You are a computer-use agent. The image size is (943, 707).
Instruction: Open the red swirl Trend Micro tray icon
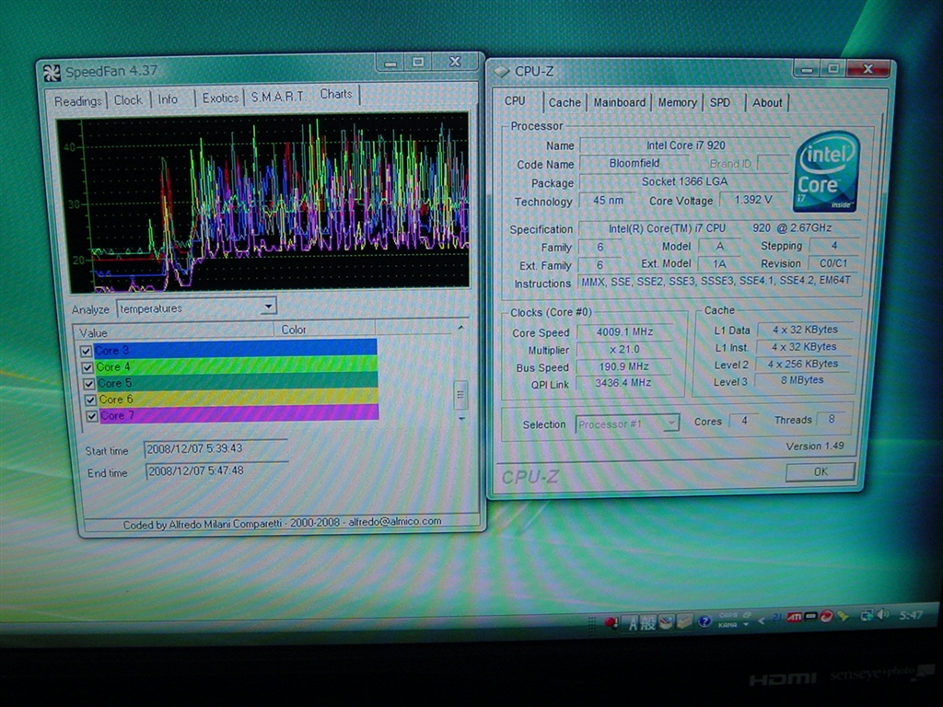826,616
